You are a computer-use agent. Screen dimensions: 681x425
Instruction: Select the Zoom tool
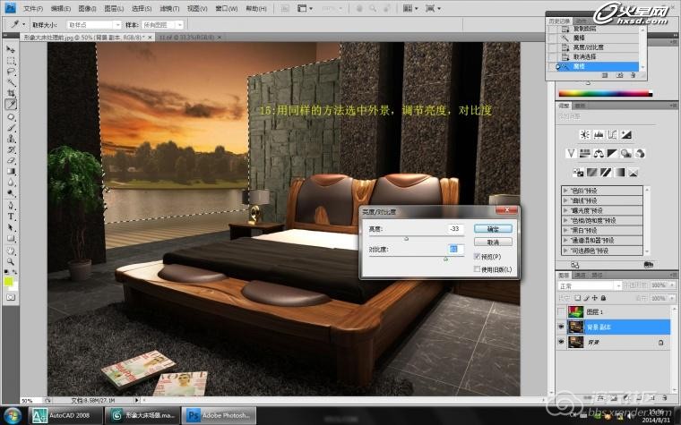(11, 261)
